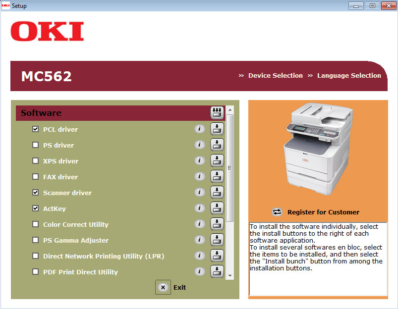Click the Register for Customer link
The width and height of the screenshot is (398, 309).
coord(323,212)
